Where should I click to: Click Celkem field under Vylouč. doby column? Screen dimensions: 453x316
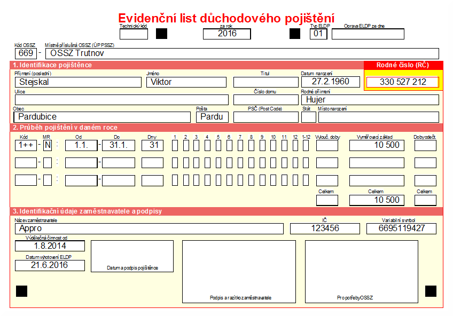pyautogui.click(x=327, y=200)
